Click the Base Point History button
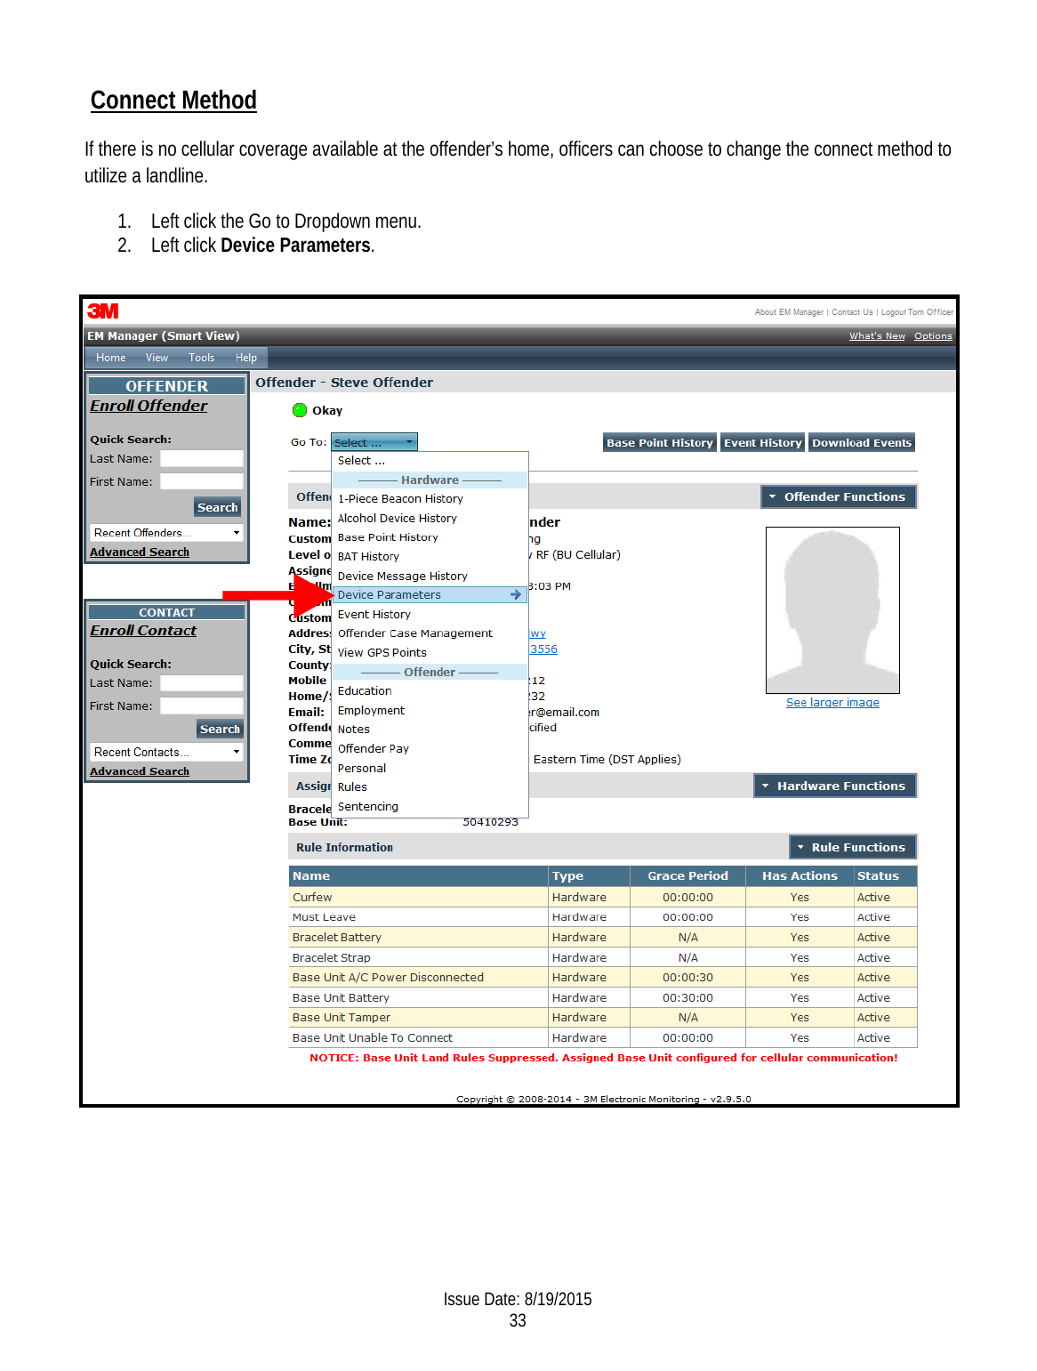This screenshot has width=1037, height=1371. pyautogui.click(x=660, y=442)
